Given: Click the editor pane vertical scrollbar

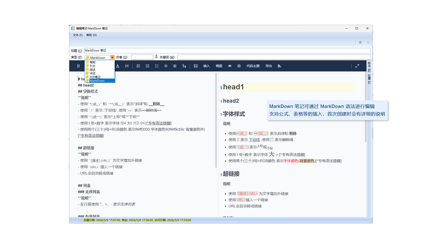Looking at the screenshot, I should 216,120.
